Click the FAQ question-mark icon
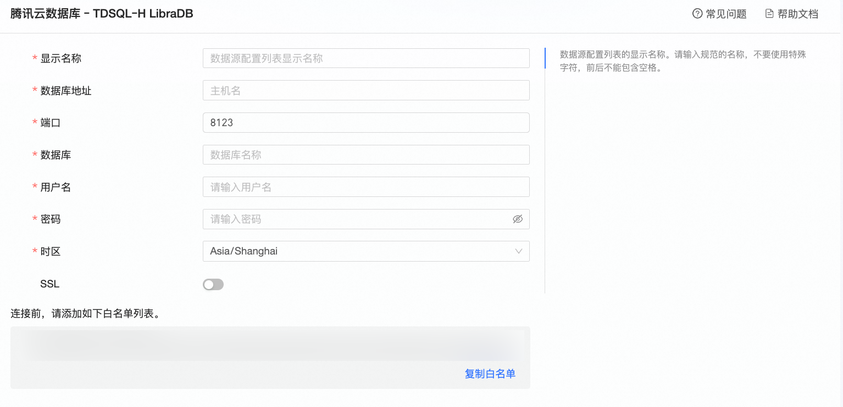This screenshot has height=407, width=843. point(697,14)
